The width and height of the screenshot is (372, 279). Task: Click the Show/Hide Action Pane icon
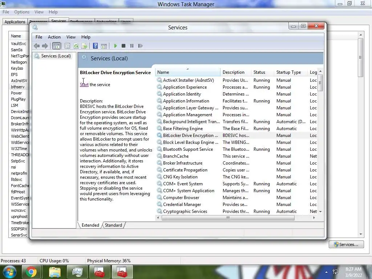(104, 46)
